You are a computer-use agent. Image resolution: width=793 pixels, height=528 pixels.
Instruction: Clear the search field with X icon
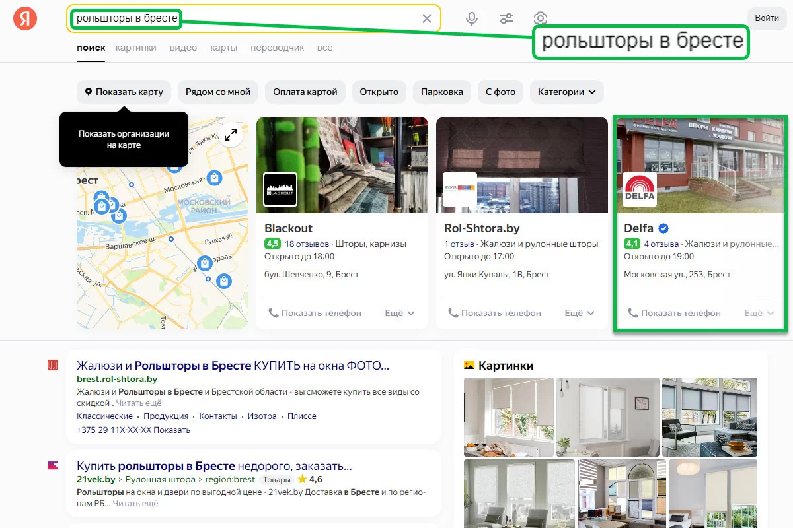point(427,18)
